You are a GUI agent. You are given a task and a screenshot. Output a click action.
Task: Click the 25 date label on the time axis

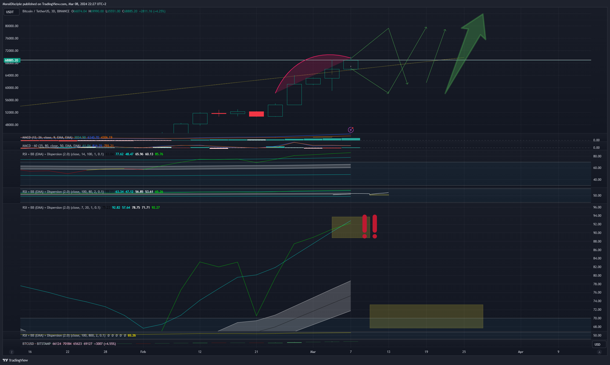point(464,352)
